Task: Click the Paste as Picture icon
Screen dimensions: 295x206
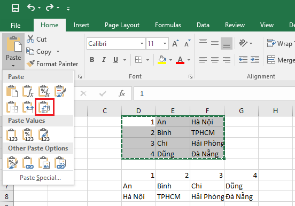Action: click(44, 163)
